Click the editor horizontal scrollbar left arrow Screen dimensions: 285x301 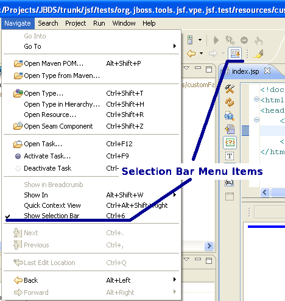pos(265,192)
